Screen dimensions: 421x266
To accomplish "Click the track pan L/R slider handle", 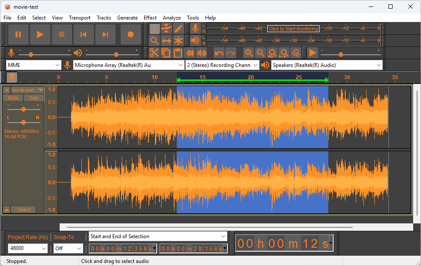I will [24, 122].
